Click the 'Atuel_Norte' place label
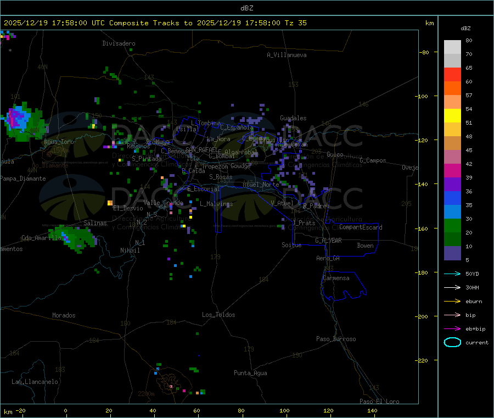Screen dimensions: 494x418 pyautogui.click(x=261, y=185)
